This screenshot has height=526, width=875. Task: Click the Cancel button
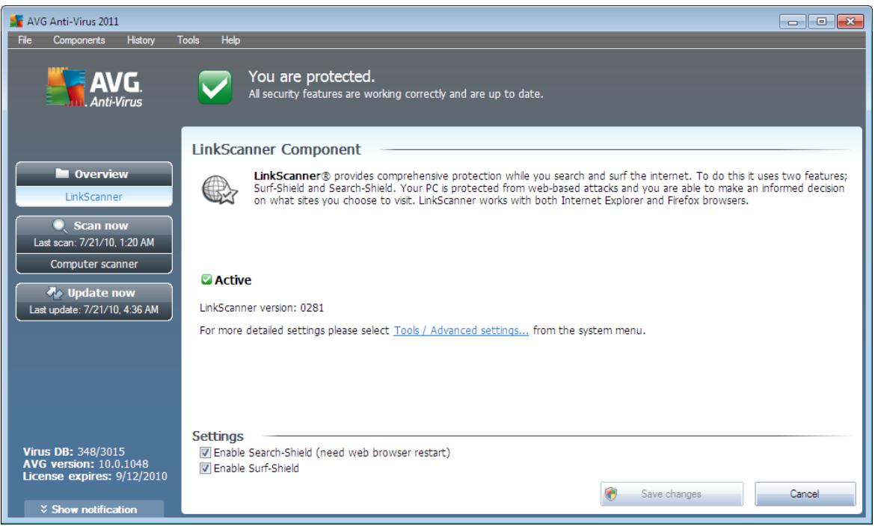point(805,494)
